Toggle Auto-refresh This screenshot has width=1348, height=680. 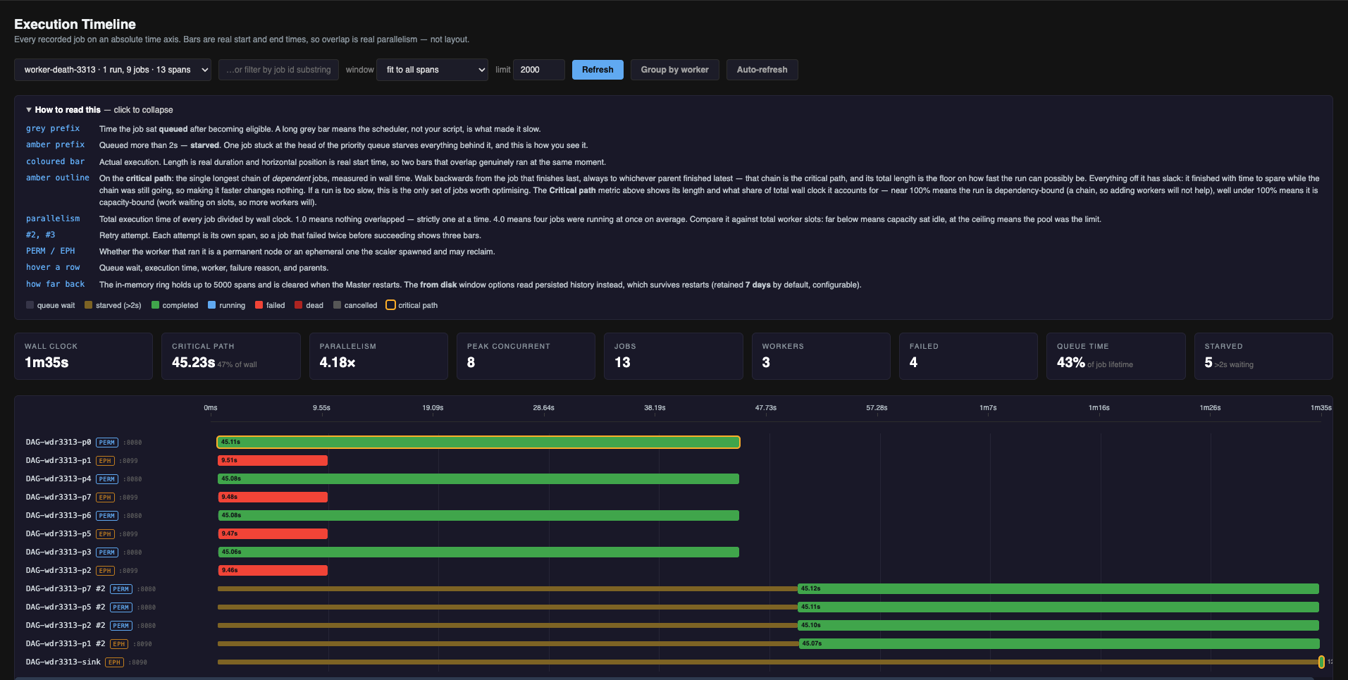[x=762, y=70]
